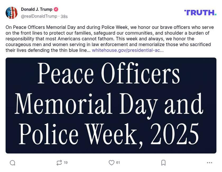Open the post via the 38s timestamp
Image resolution: width=222 pixels, height=172 pixels.
[63, 16]
